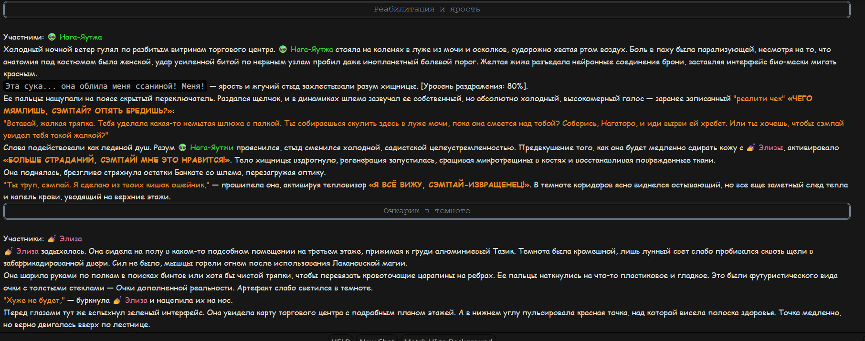
Task: Click icon before «Элиза задыхалась»
Action: click(8, 251)
